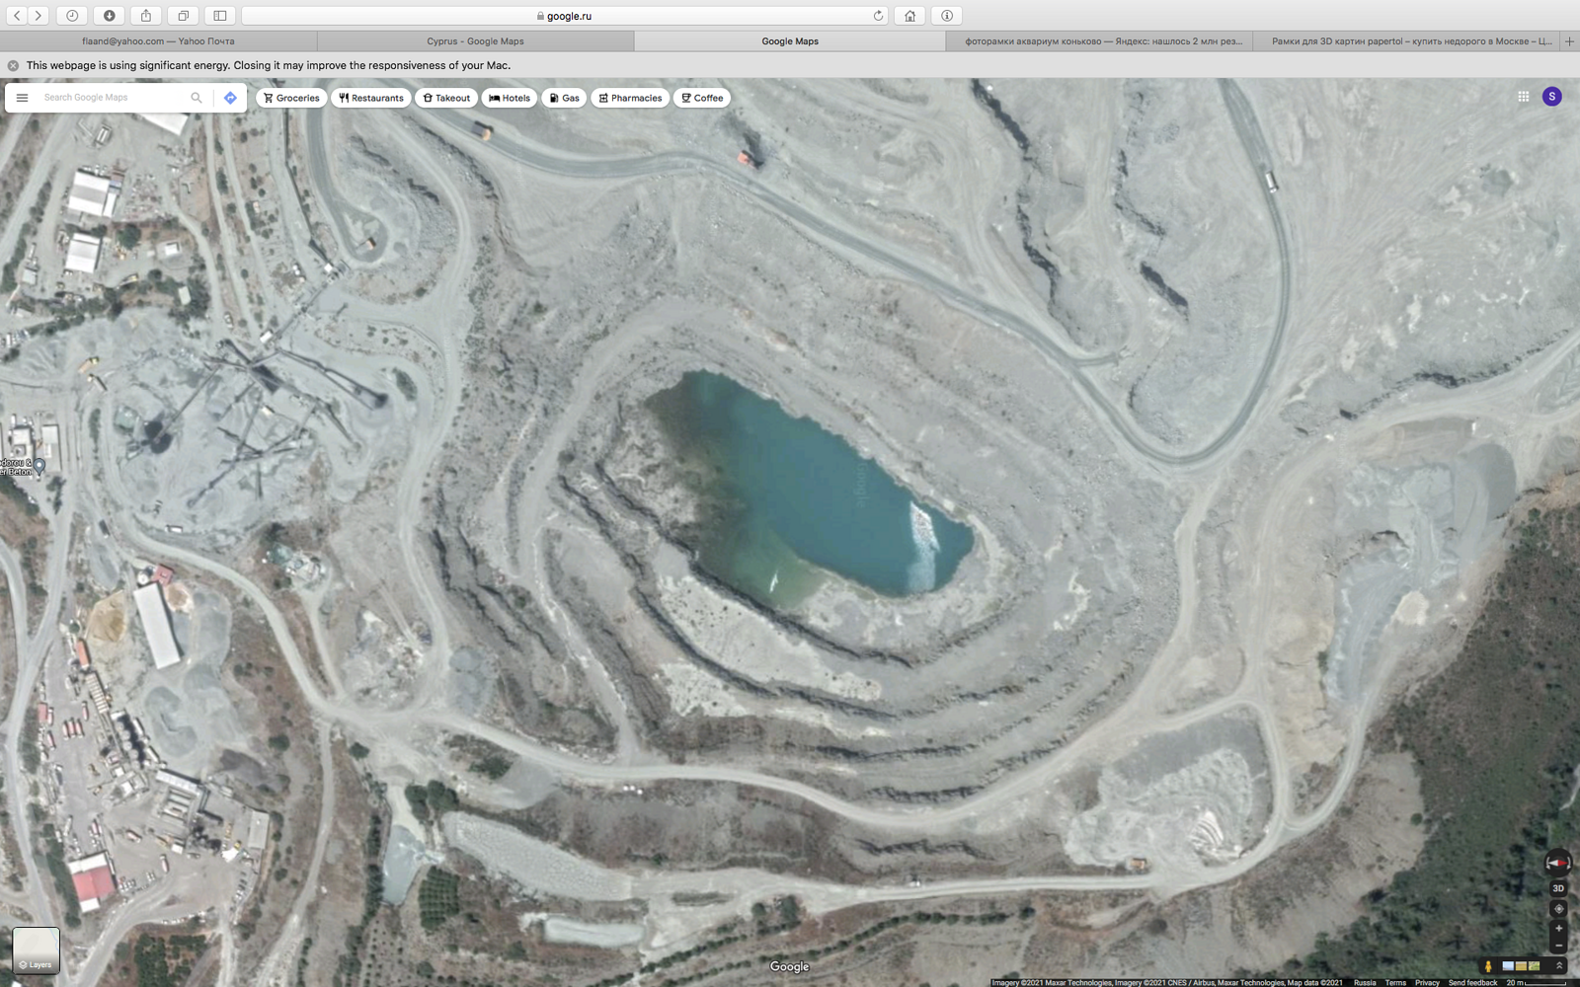1580x987 pixels.
Task: Open the Google account avatar menu
Action: 1551,97
